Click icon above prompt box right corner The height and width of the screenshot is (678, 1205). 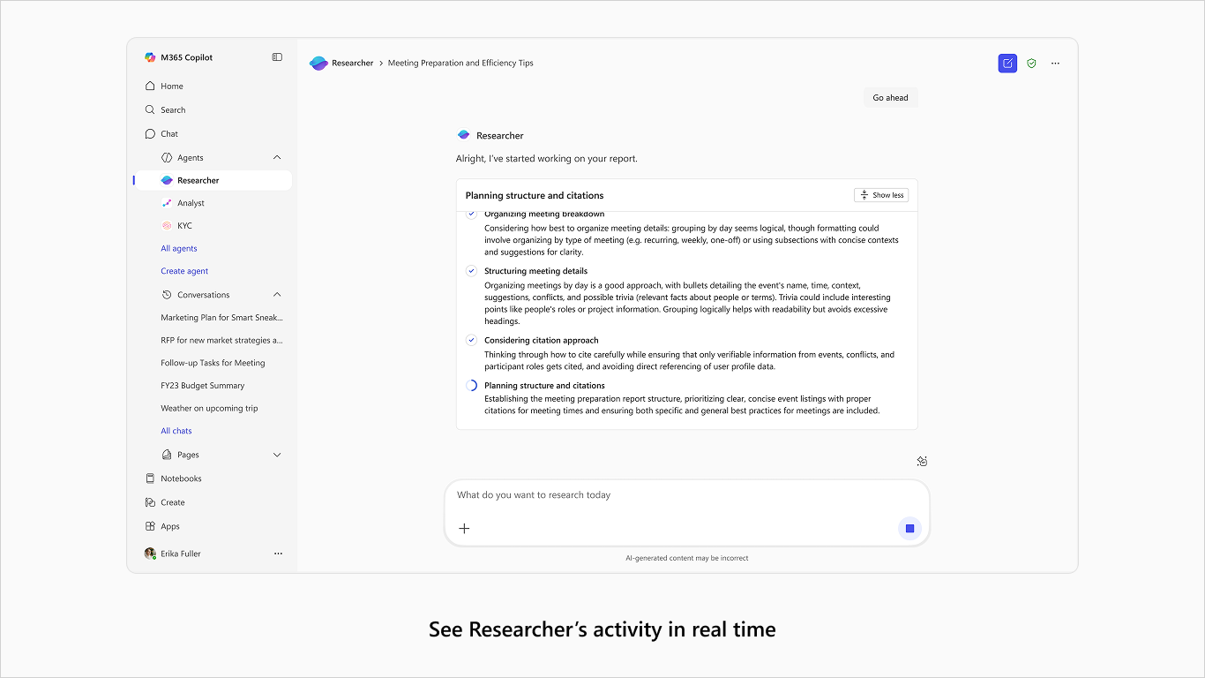click(x=922, y=461)
